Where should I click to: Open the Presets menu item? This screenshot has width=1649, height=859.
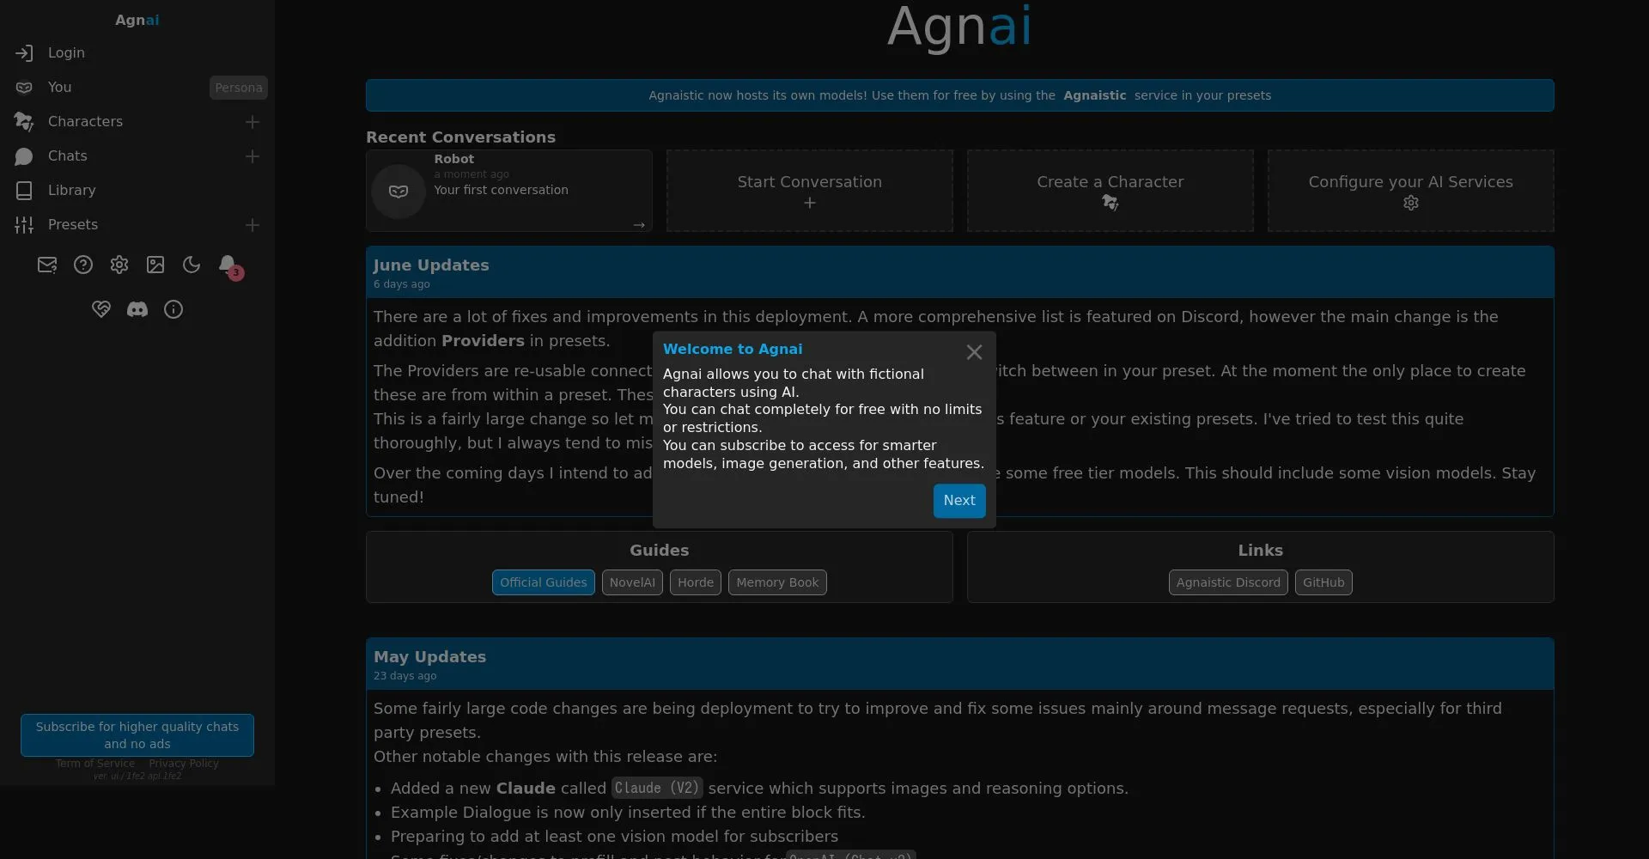[x=73, y=225]
